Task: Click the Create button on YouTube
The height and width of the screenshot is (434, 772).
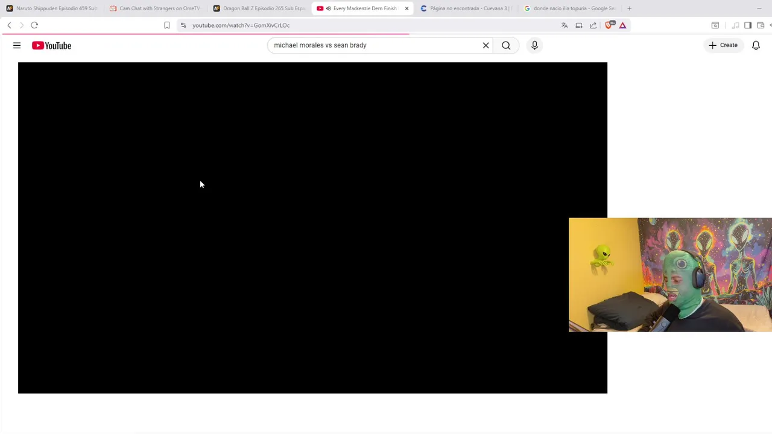Action: (723, 45)
